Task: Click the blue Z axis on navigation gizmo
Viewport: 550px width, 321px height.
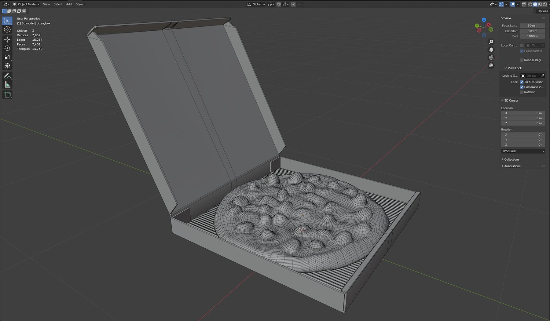Action: [x=484, y=20]
